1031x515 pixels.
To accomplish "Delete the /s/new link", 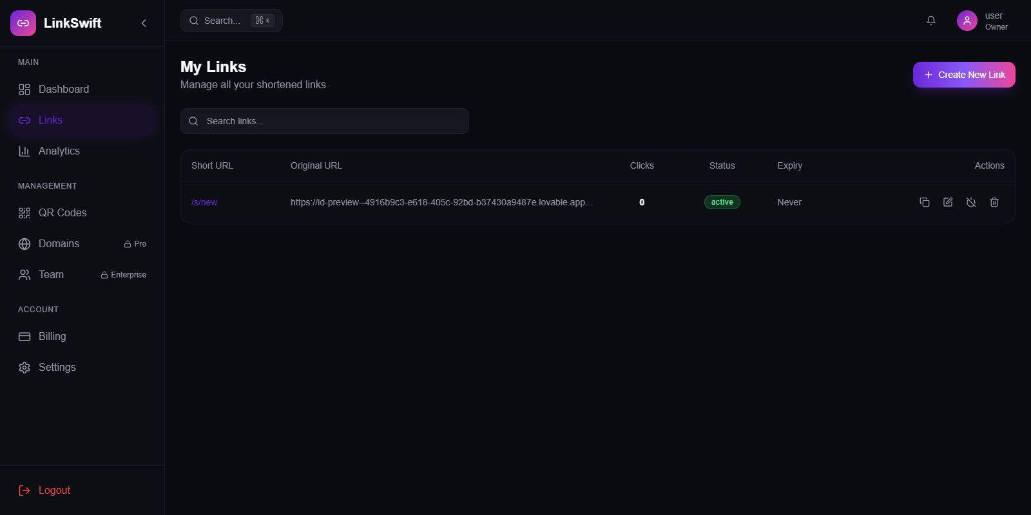I will pyautogui.click(x=994, y=202).
